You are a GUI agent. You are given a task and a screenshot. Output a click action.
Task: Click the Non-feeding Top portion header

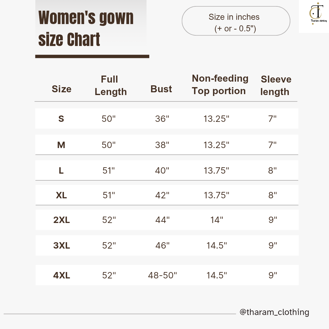pos(220,85)
